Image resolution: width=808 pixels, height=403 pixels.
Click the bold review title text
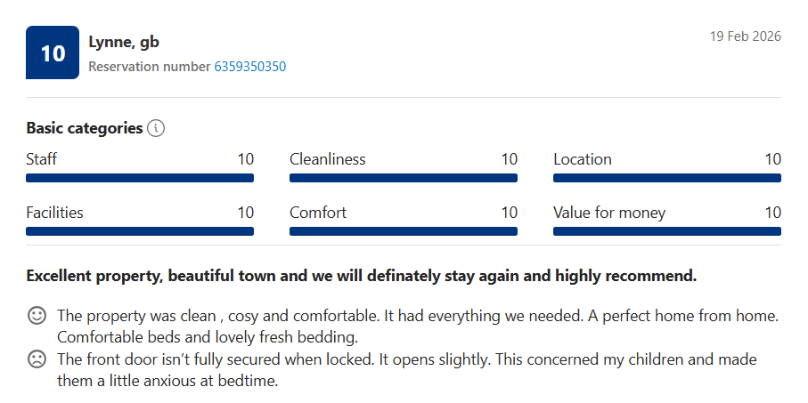361,276
